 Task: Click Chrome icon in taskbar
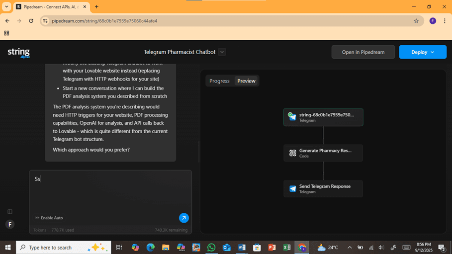(x=302, y=248)
